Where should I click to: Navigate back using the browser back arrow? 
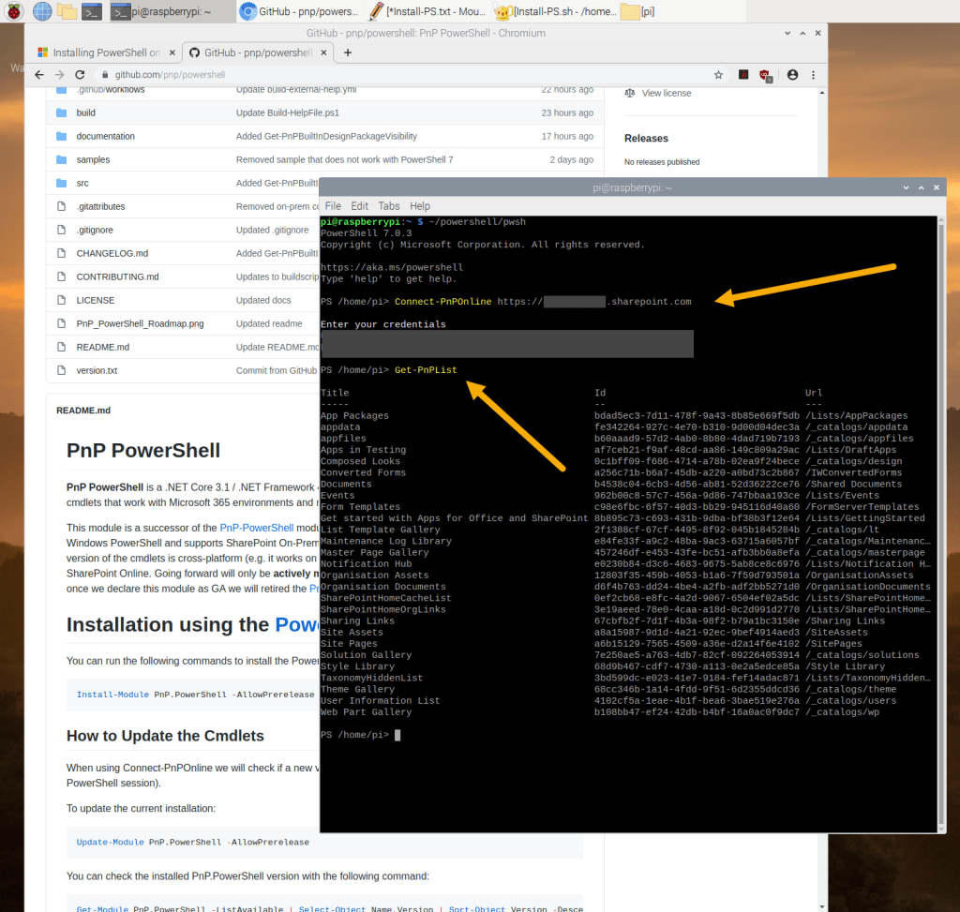[x=37, y=73]
